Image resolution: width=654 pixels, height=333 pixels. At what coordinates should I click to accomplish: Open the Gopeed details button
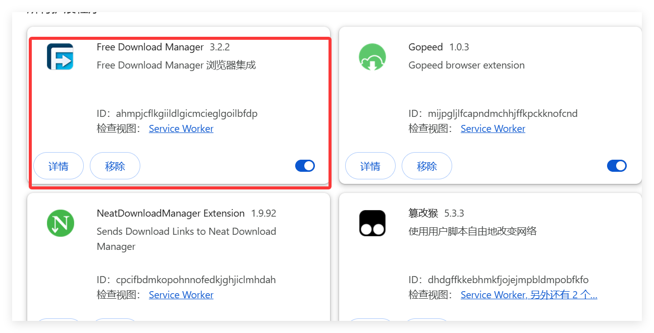pyautogui.click(x=370, y=166)
